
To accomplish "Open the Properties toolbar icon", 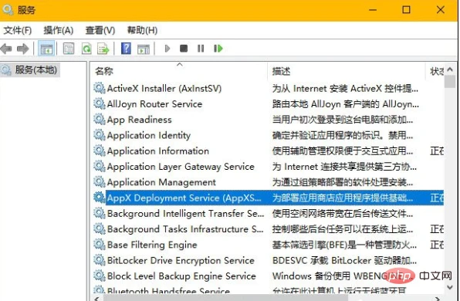I will [69, 49].
